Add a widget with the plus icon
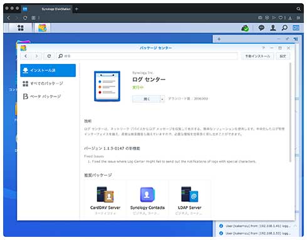The image size is (307, 240). tap(219, 39)
